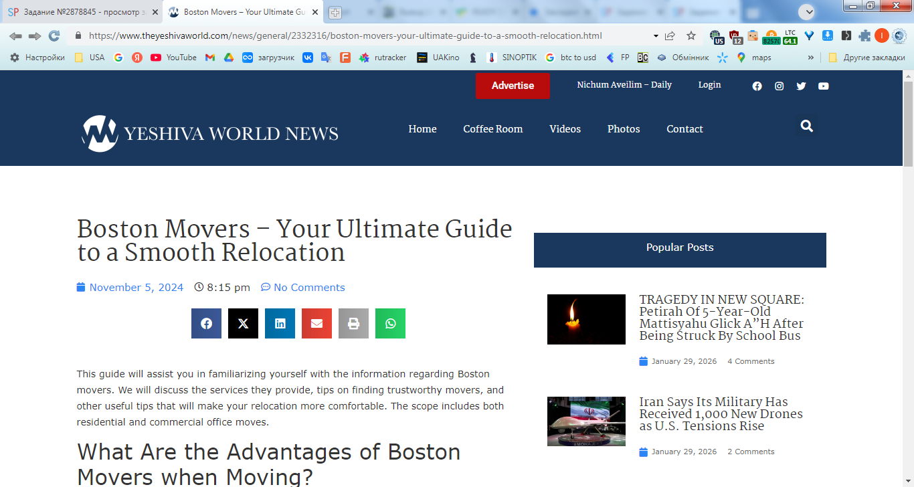The image size is (914, 487).
Task: Open the downloads extension icon
Action: pos(828,36)
